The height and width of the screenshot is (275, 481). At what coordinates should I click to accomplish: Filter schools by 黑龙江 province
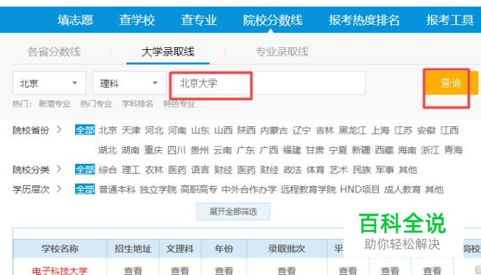pyautogui.click(x=352, y=131)
